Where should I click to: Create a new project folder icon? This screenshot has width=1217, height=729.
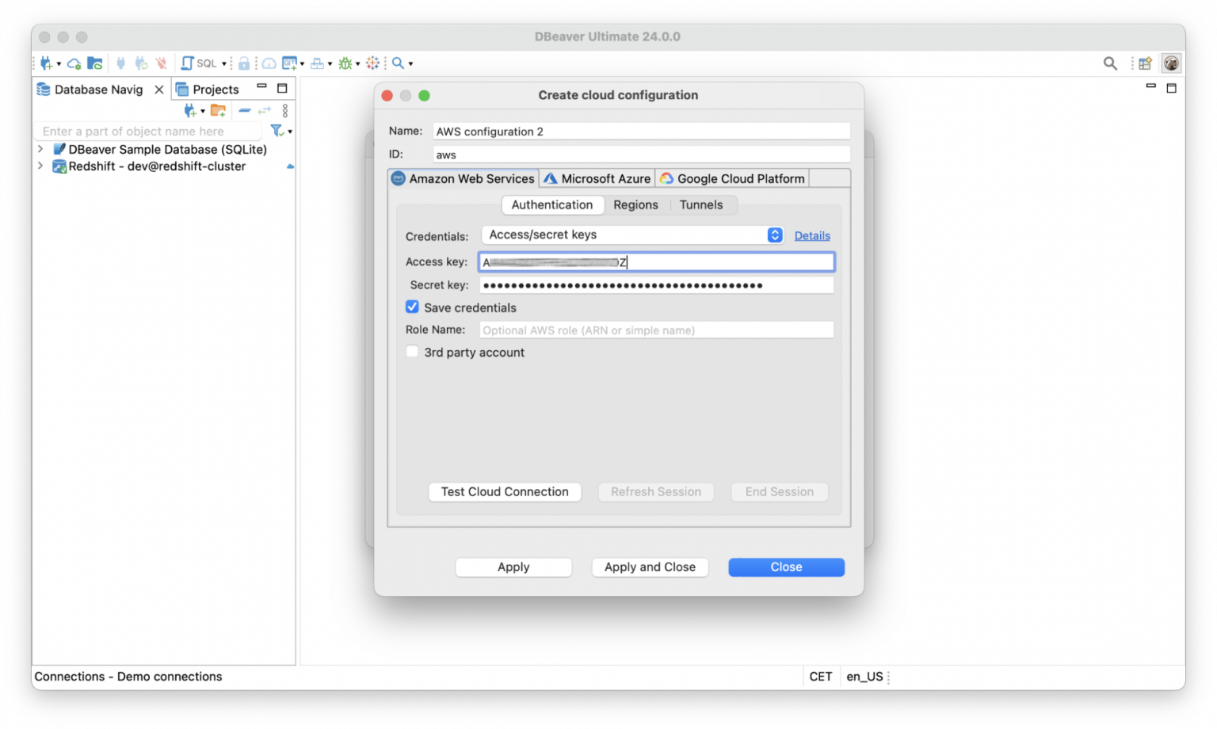219,110
